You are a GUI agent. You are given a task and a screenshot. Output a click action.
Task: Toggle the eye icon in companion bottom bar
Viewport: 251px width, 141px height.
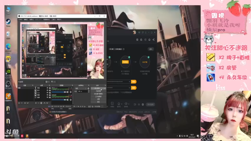tap(139, 105)
